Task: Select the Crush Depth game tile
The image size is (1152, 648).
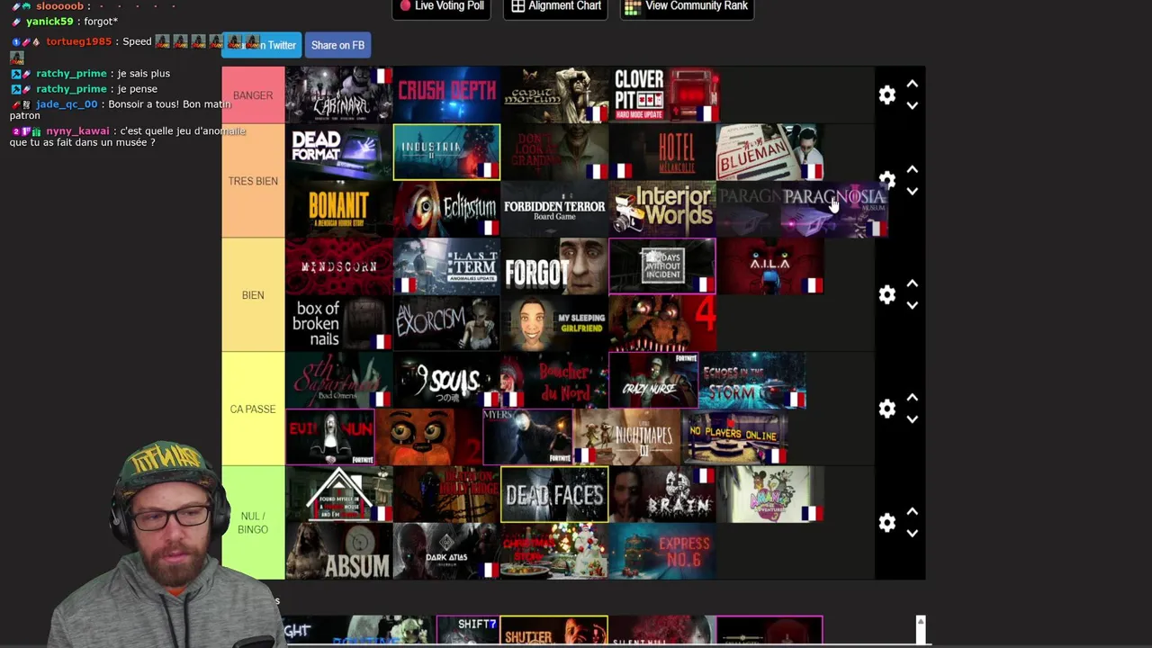Action: pos(446,94)
